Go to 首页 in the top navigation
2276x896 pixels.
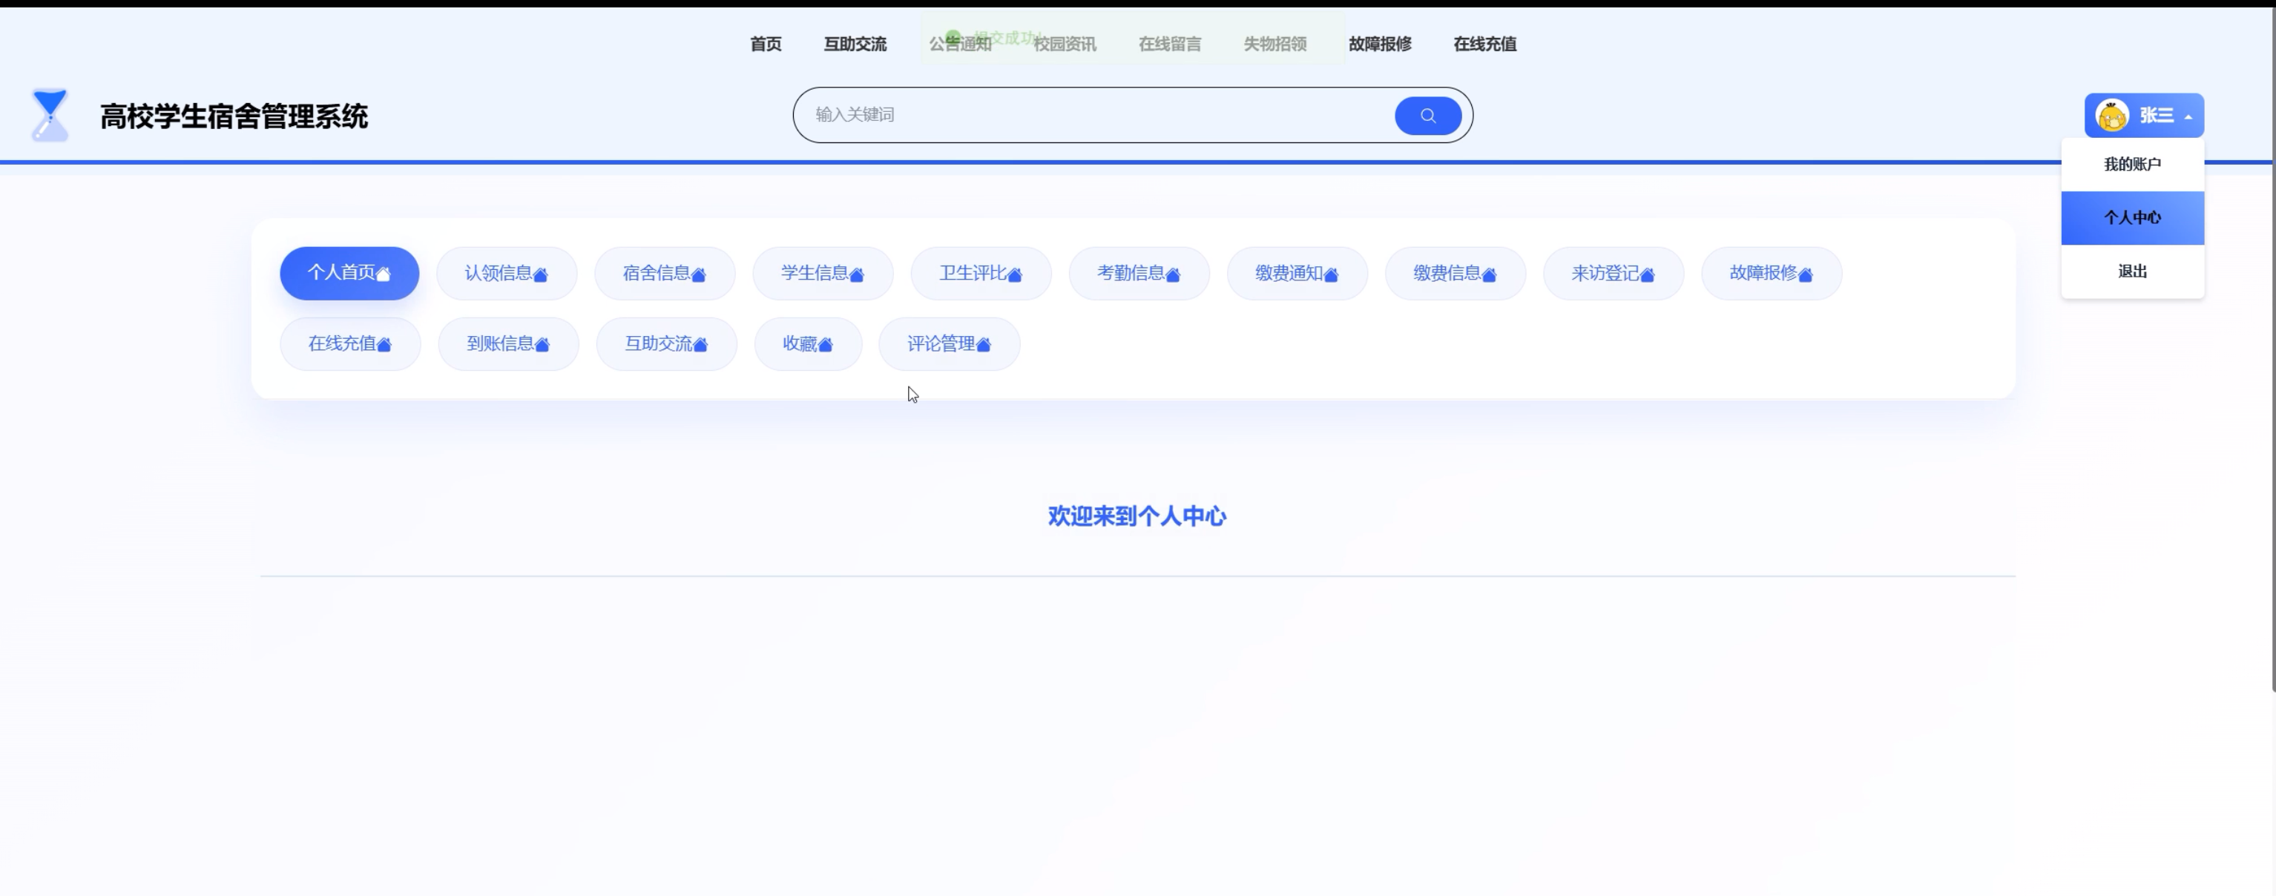[x=766, y=45]
